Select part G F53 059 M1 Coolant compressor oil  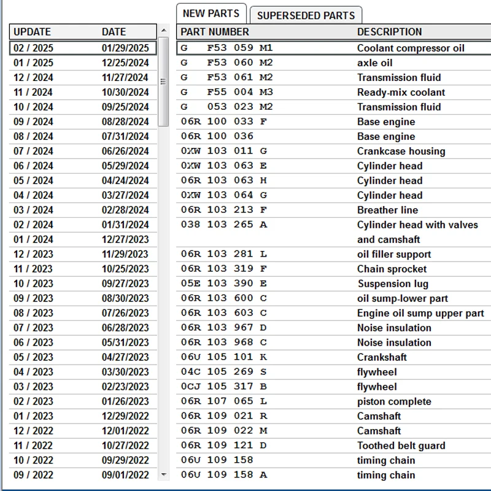334,48
